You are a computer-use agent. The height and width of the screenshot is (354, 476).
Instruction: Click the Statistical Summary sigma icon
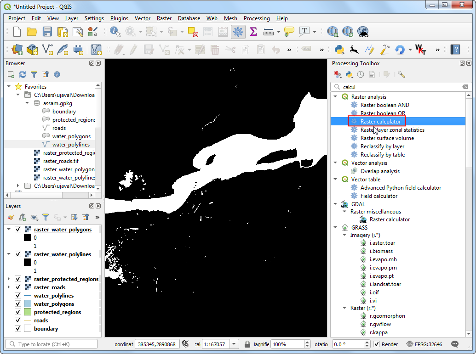253,32
